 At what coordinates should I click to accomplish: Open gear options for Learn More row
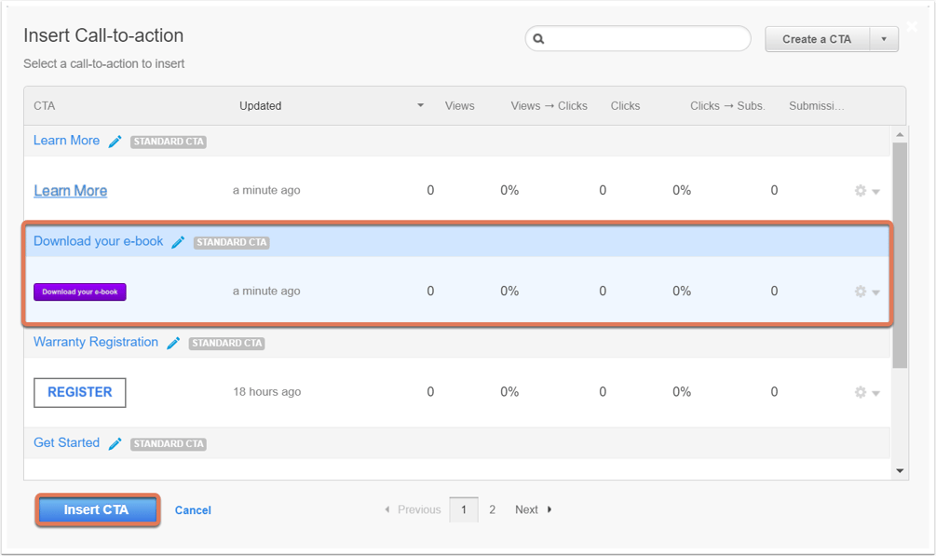[x=867, y=191]
